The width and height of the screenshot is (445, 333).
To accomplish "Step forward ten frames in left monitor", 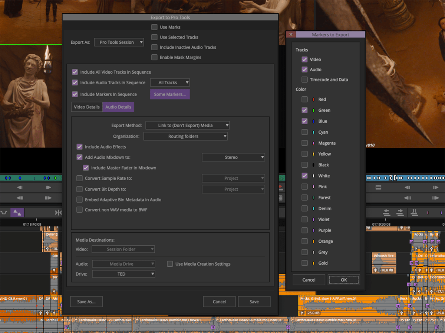I will [x=48, y=198].
